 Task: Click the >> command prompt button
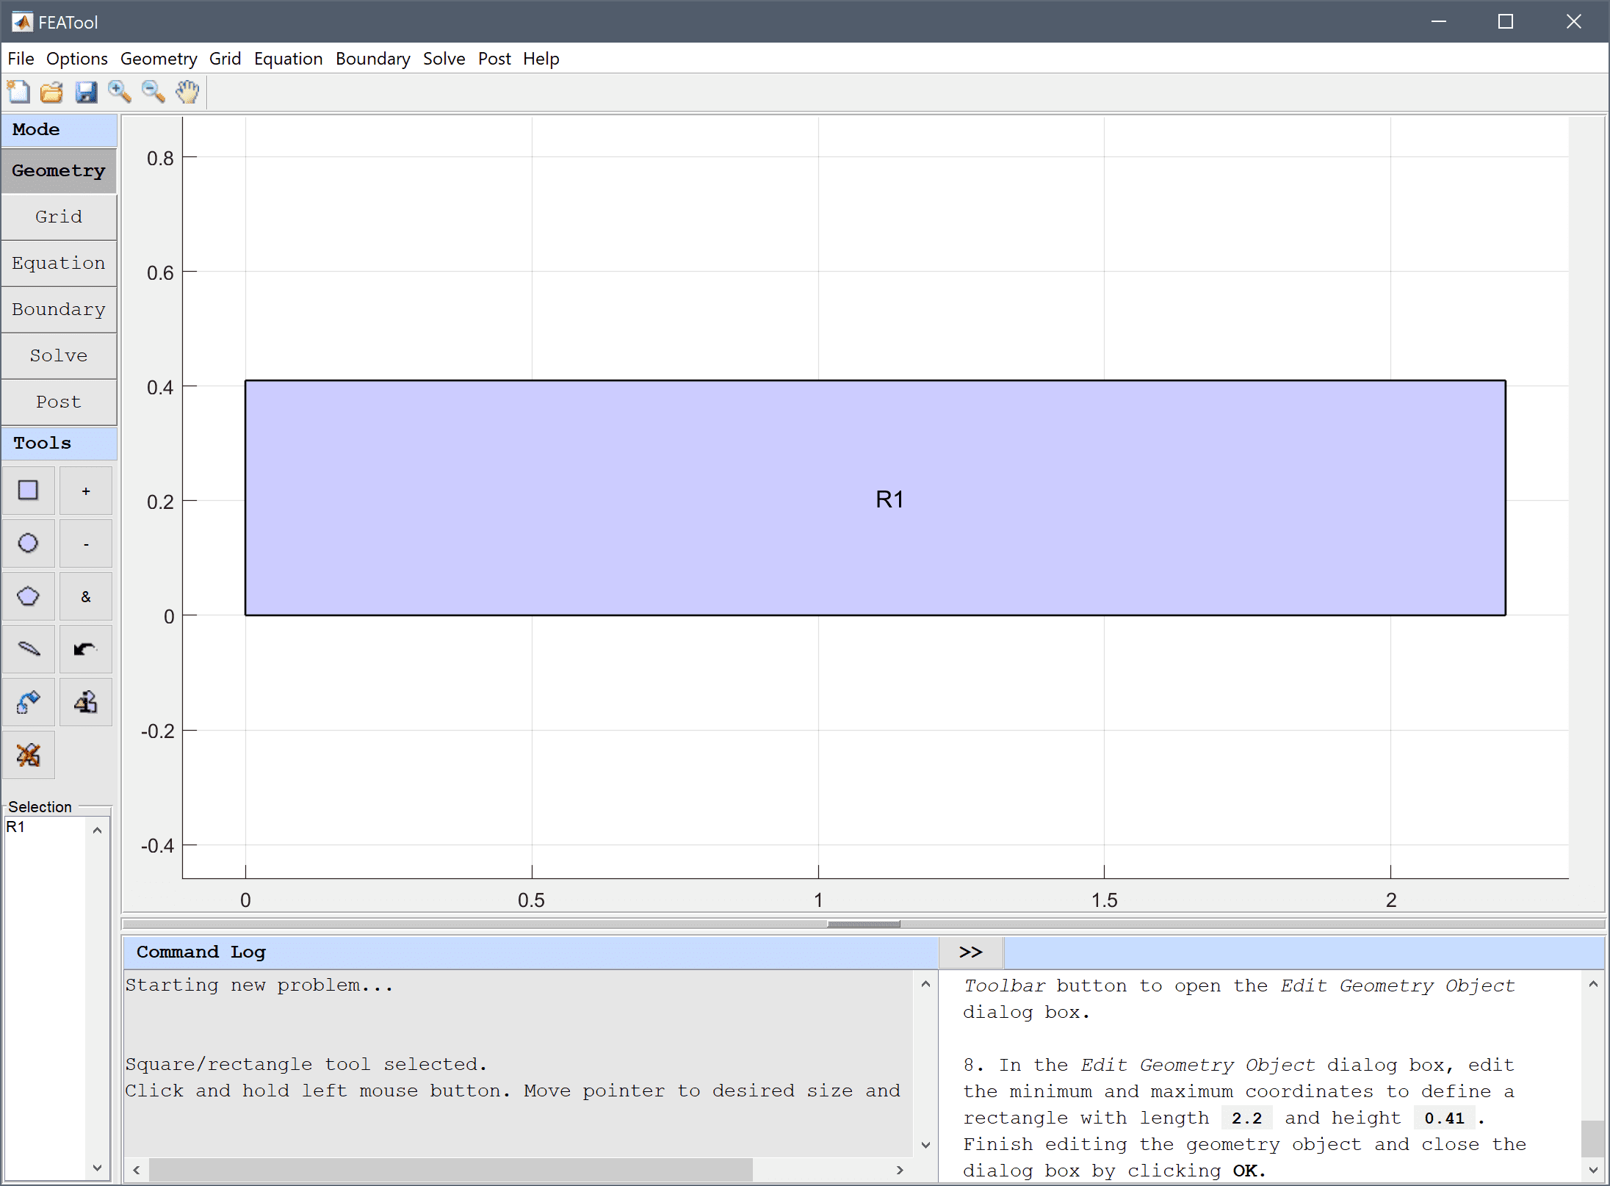click(971, 952)
